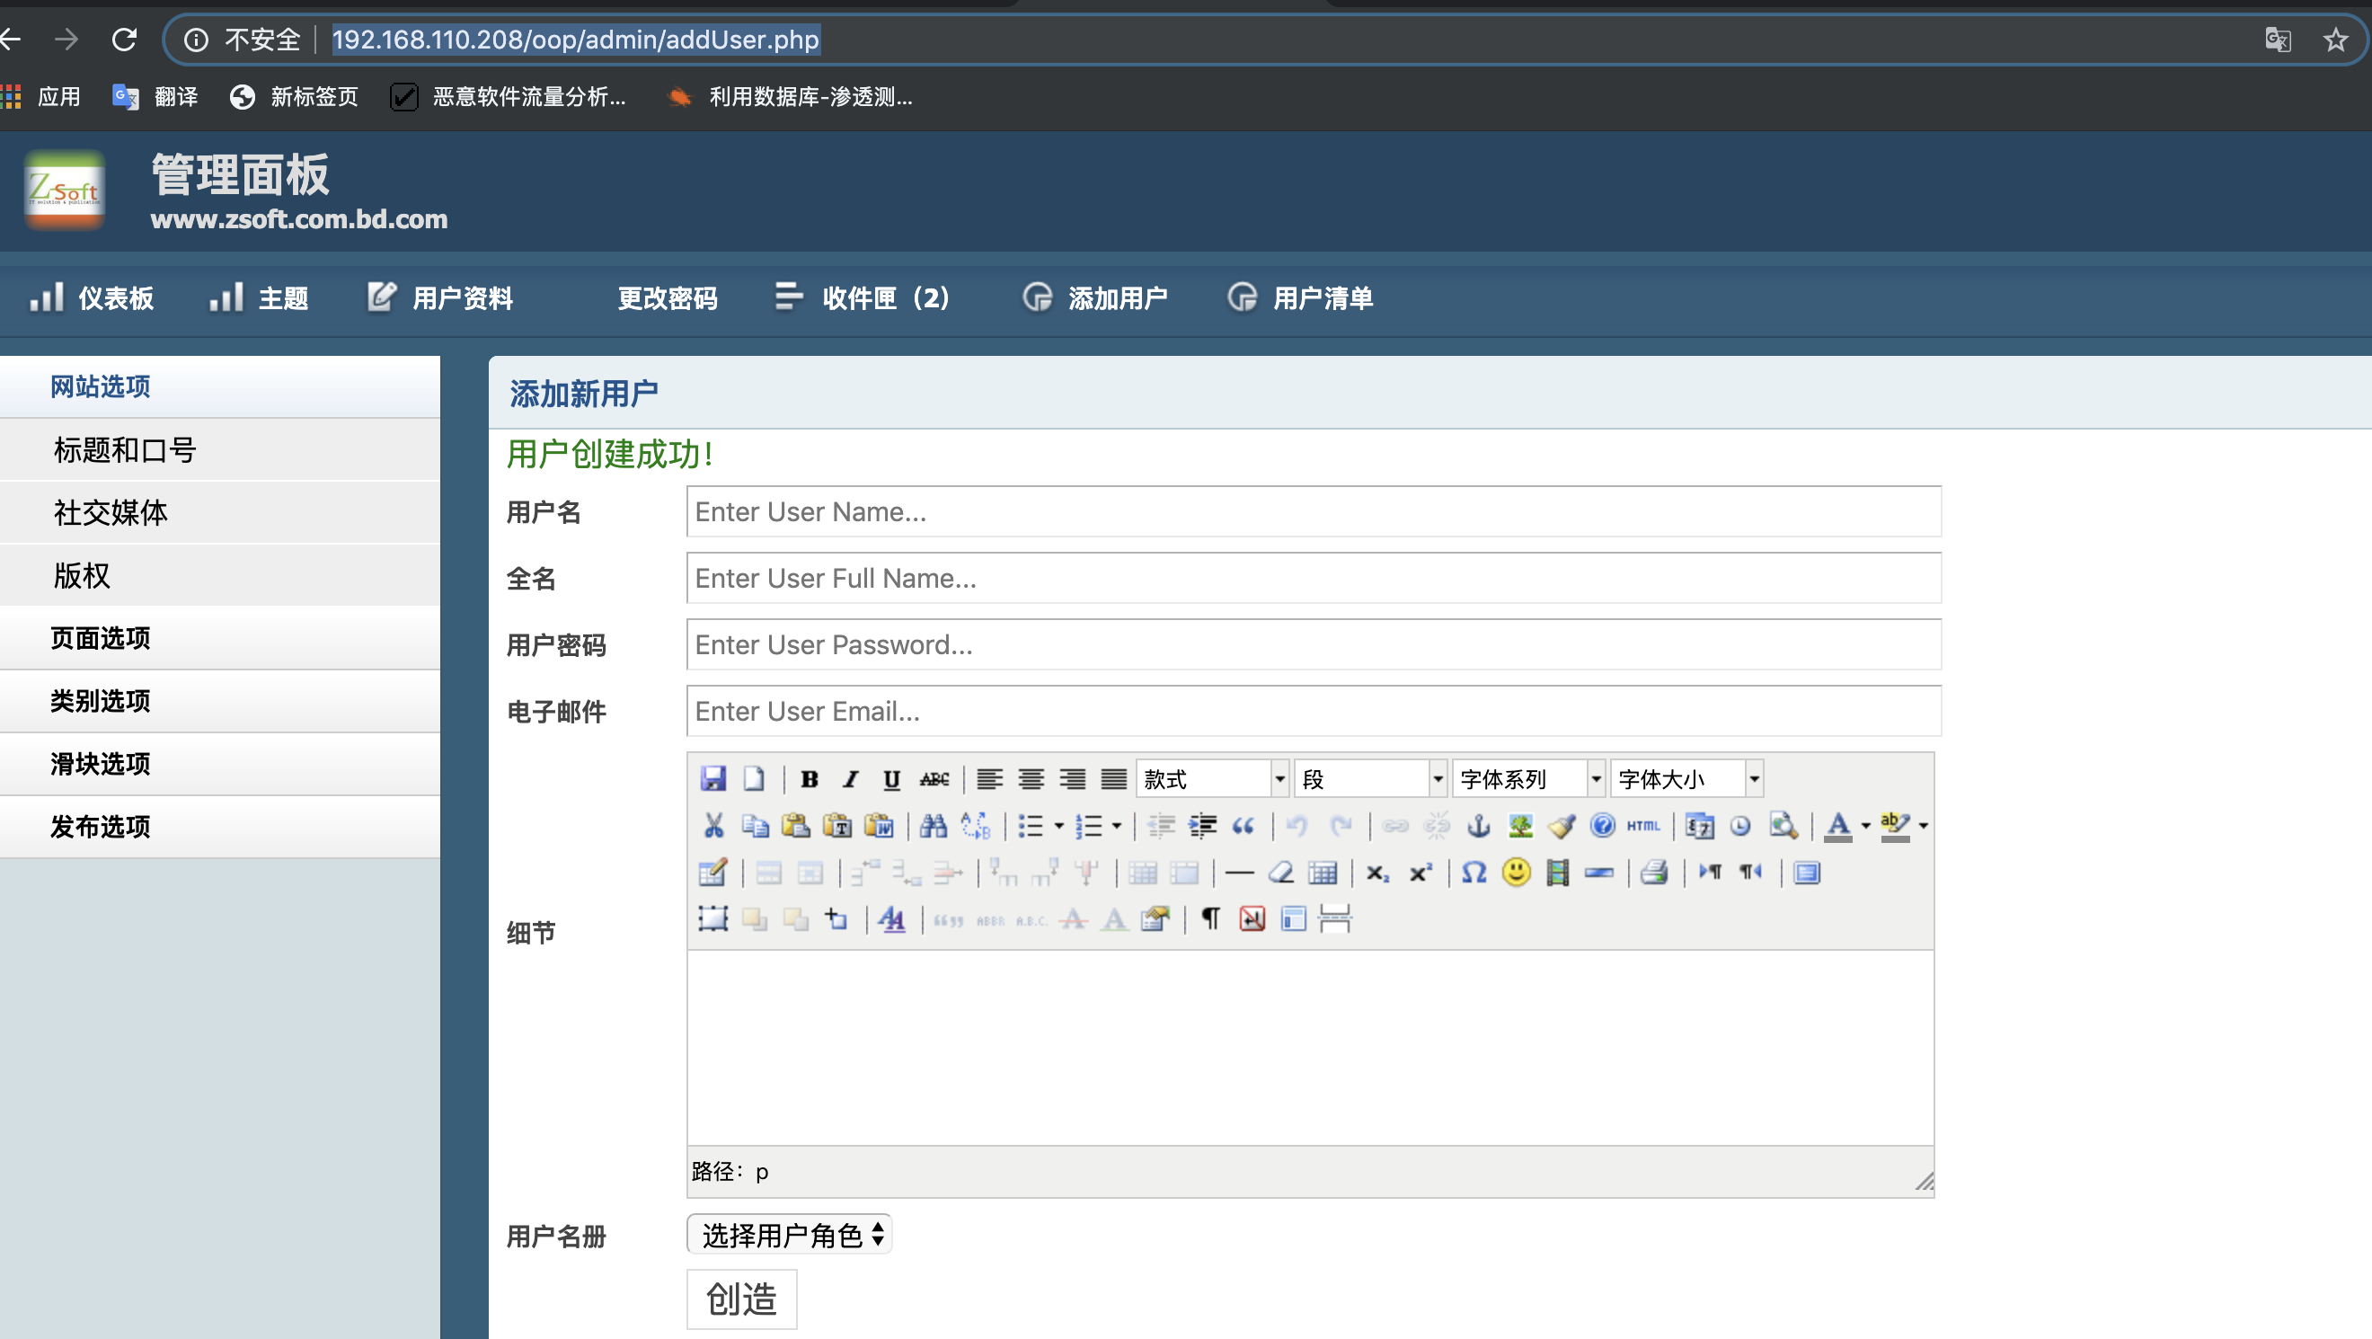2372x1339 pixels.
Task: Click the Cut scissors icon
Action: pos(713,826)
